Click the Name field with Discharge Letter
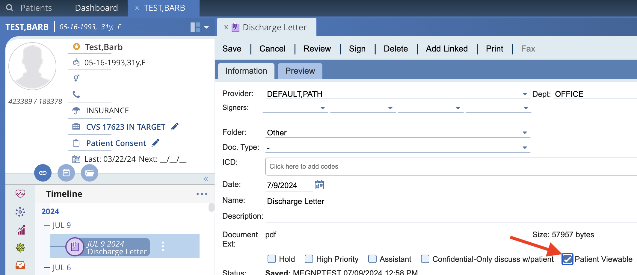 [398, 201]
